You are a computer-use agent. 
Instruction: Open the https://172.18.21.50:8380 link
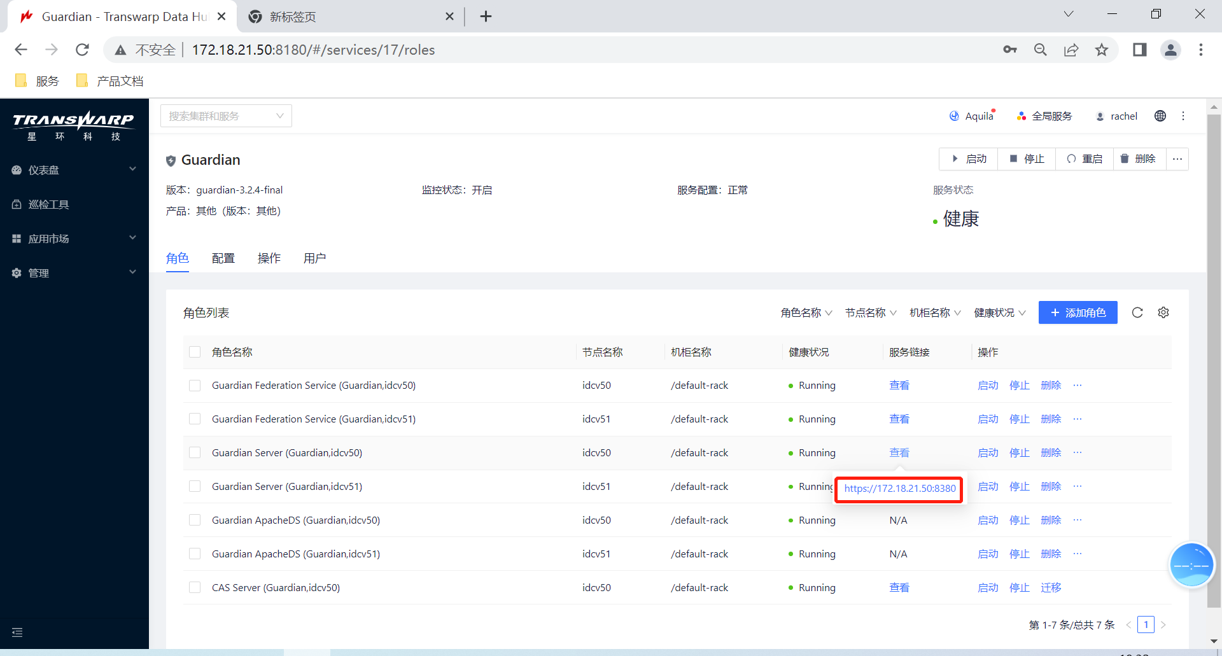[900, 489]
